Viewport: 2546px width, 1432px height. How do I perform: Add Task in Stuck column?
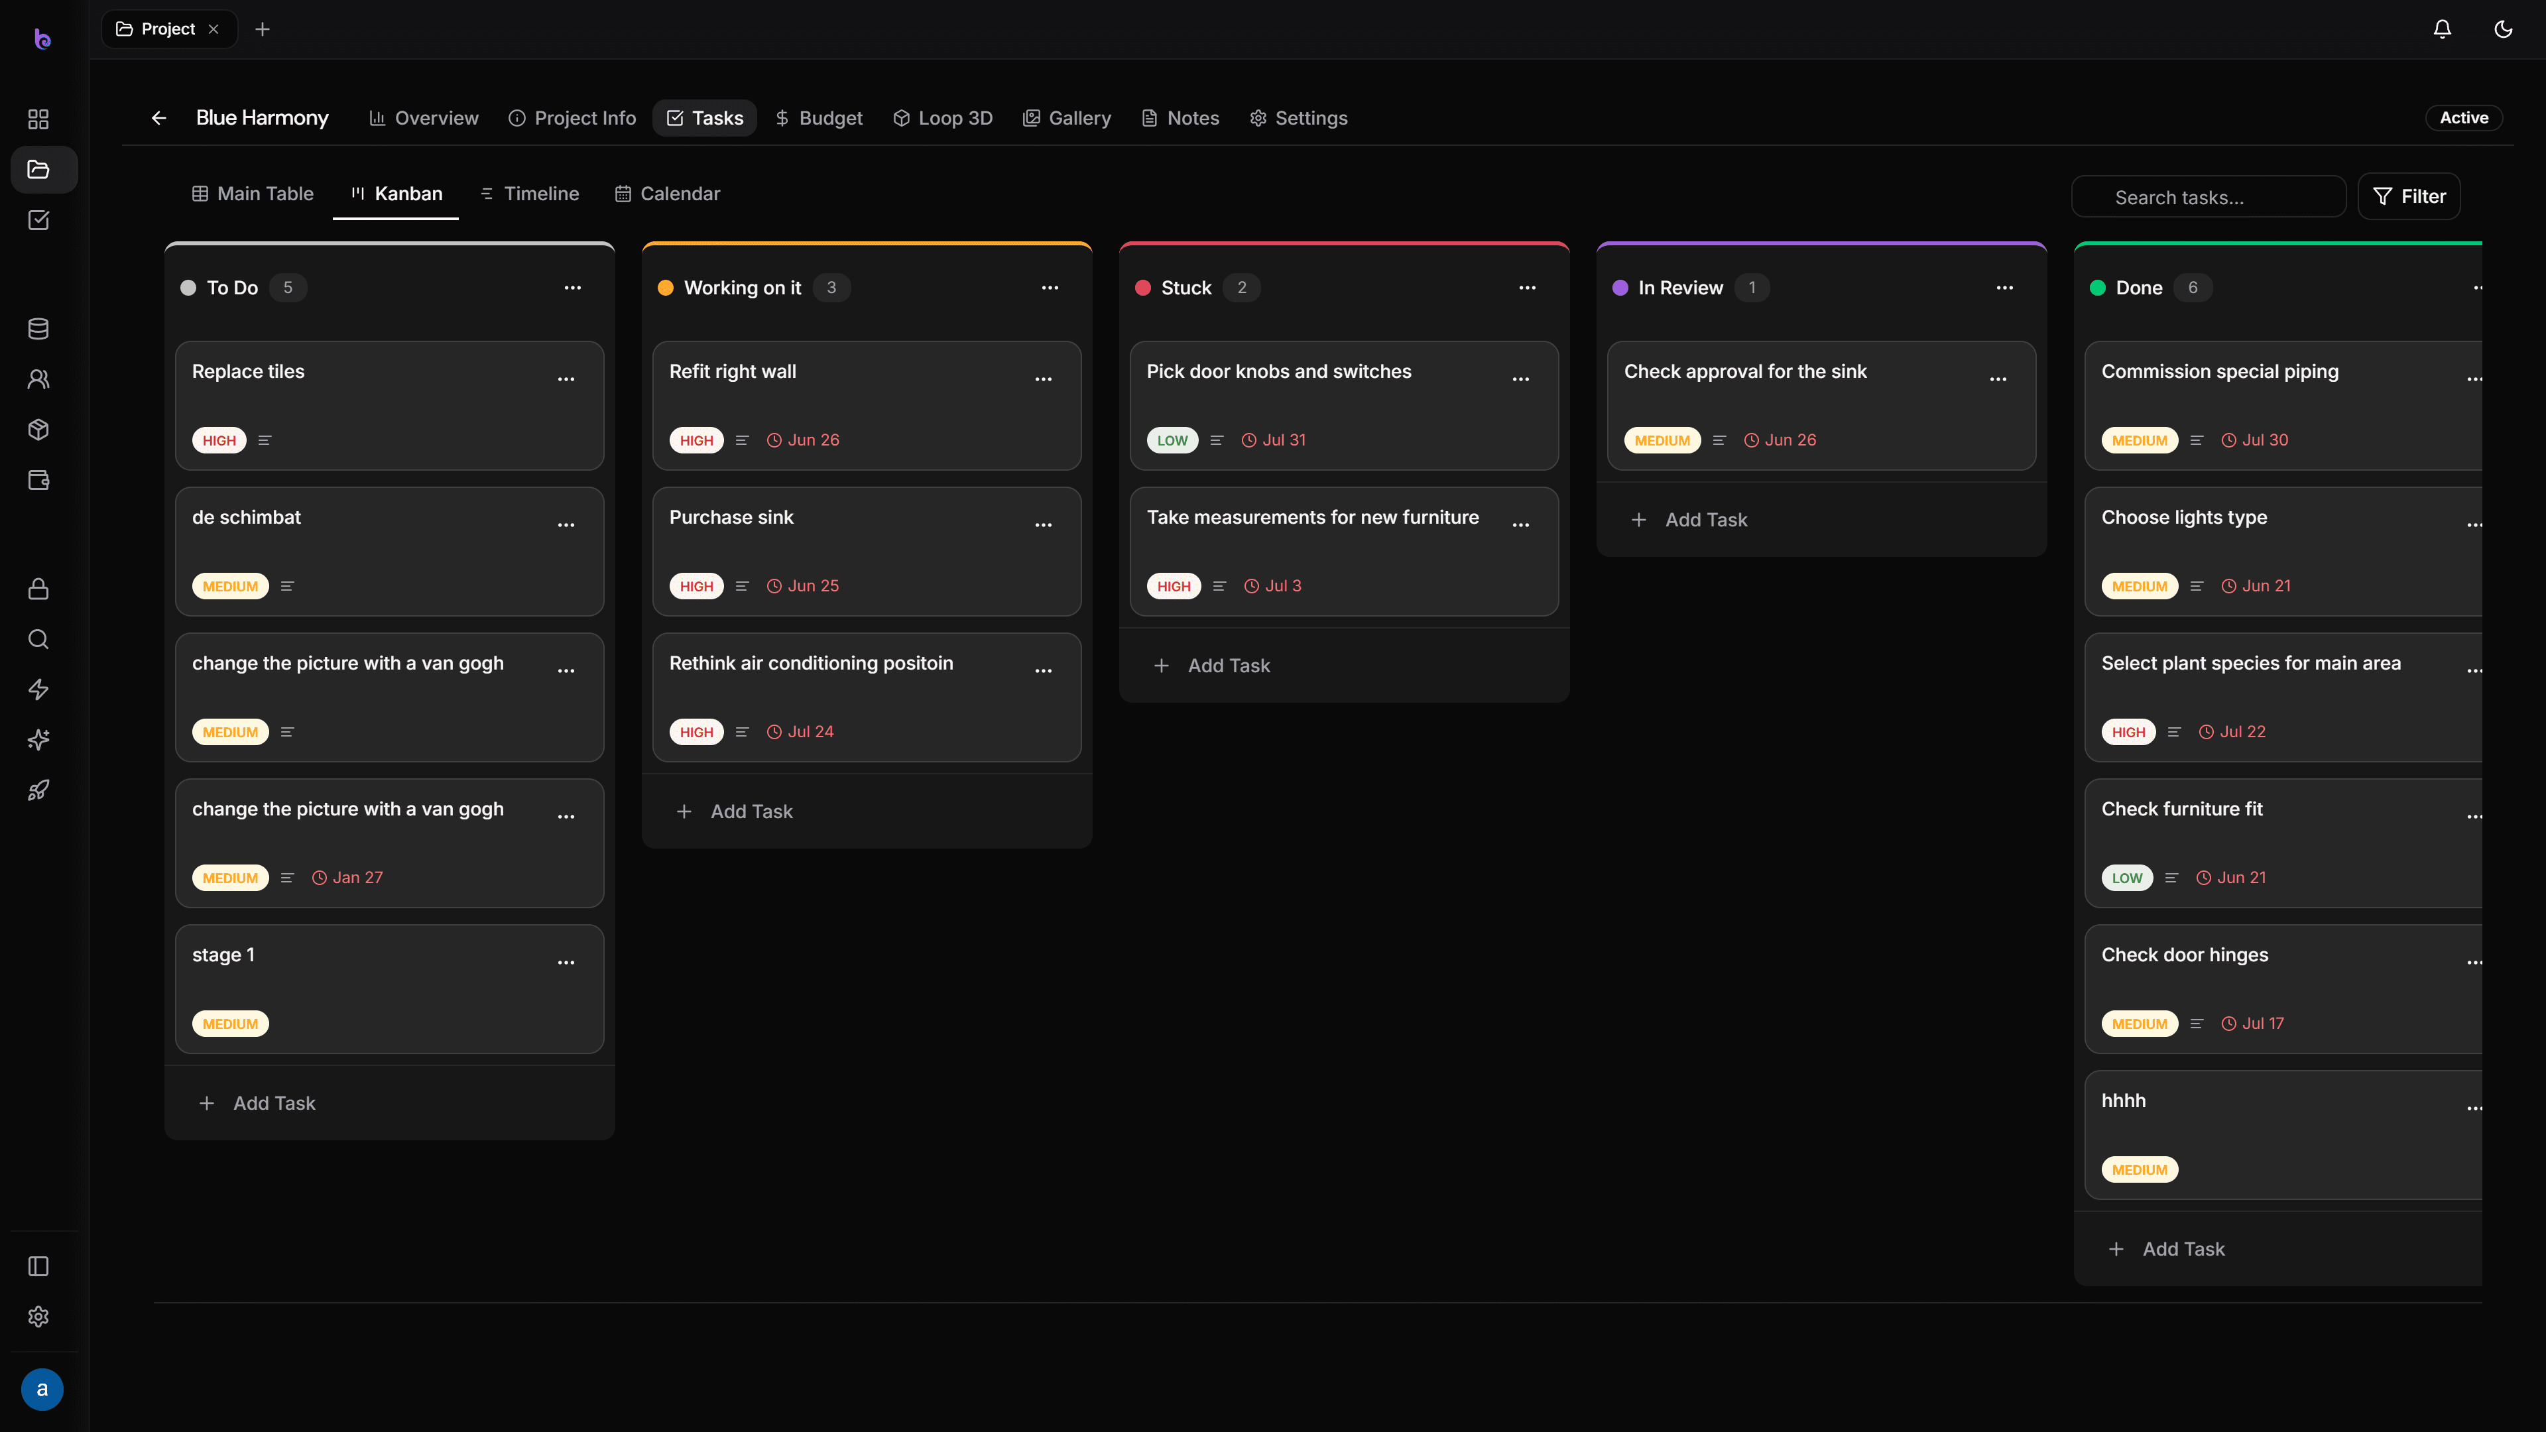[1344, 666]
